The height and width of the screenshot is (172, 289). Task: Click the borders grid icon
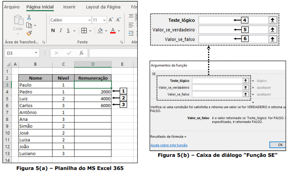click(x=83, y=31)
